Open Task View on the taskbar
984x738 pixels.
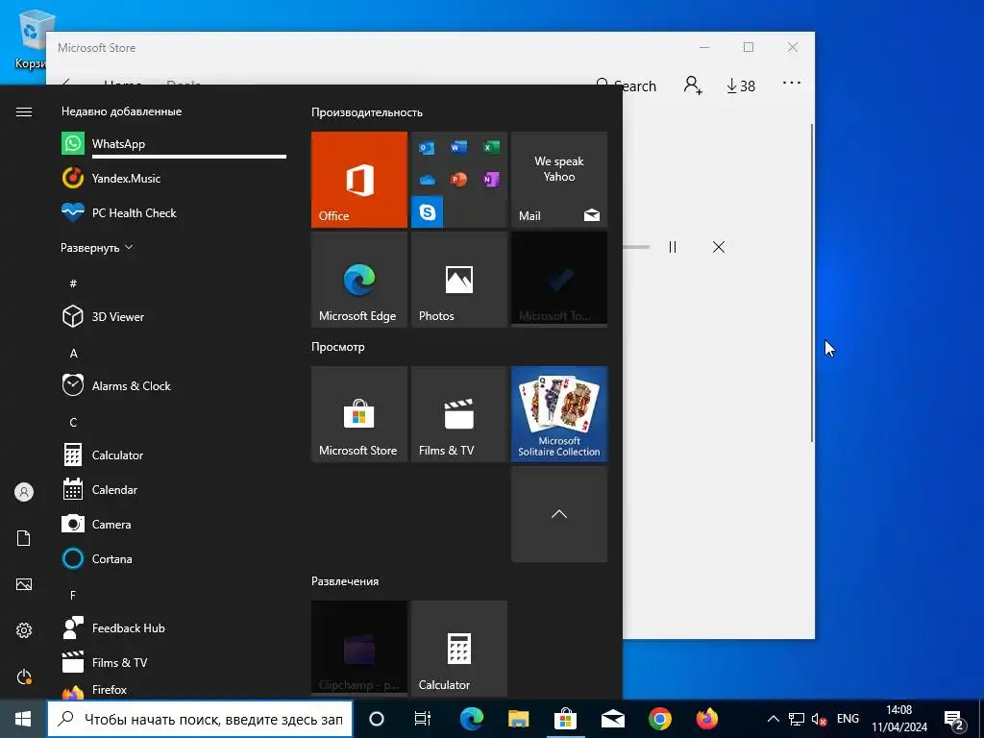[423, 719]
